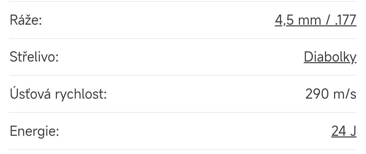Click the m/s unit text
The height and width of the screenshot is (154, 366).
click(x=344, y=94)
